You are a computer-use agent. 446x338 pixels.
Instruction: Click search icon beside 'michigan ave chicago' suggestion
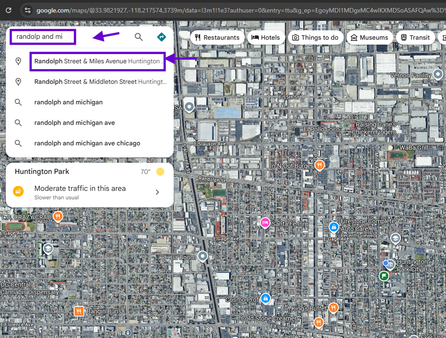18,143
